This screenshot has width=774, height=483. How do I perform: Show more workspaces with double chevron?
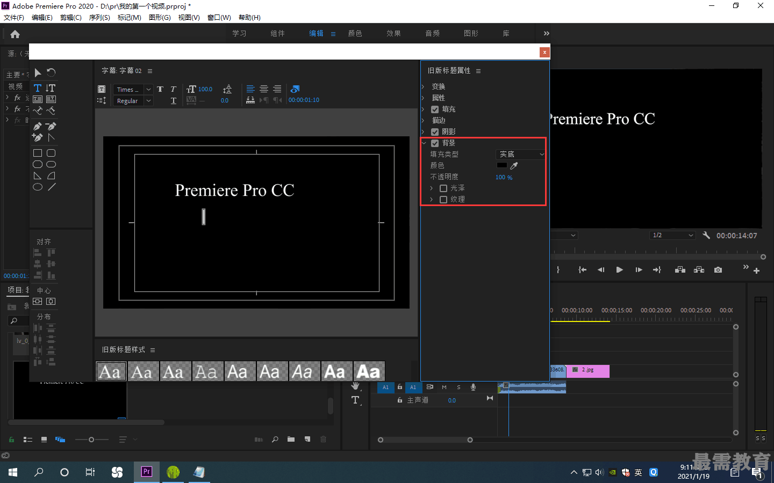(x=546, y=33)
